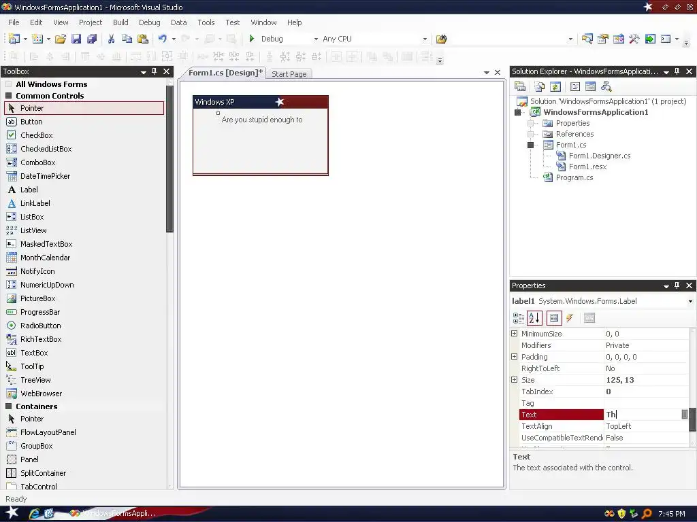The height and width of the screenshot is (522, 697).
Task: Sort the Properties grid alphabetically
Action: point(534,318)
